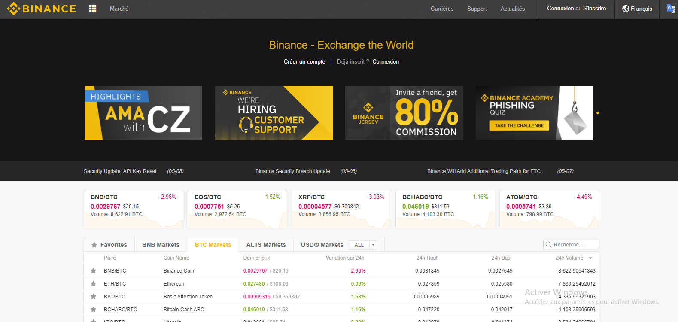Image resolution: width=678 pixels, height=322 pixels.
Task: Select the BTC Markets tab
Action: coord(213,245)
